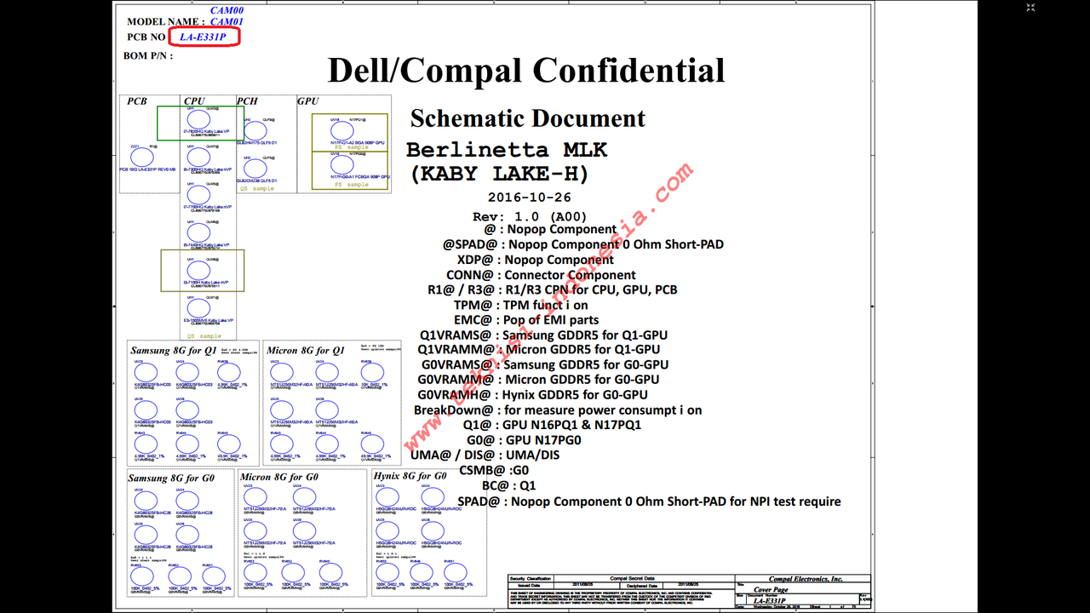Select 'EMC@ : Pop of EMI parts' line

526,320
